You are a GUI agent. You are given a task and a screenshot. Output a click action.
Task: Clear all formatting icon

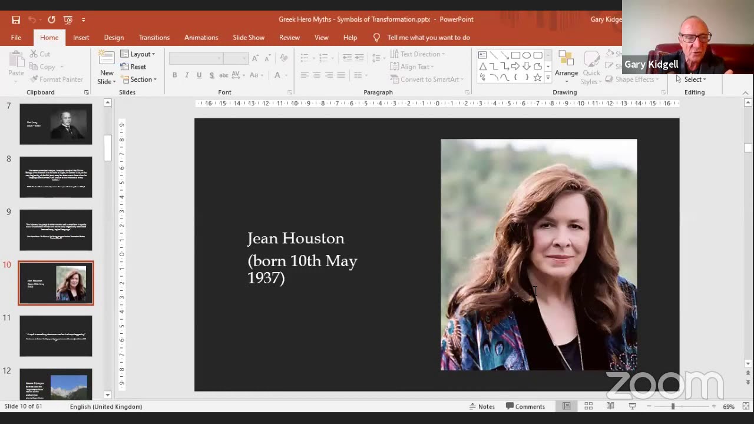pos(284,58)
